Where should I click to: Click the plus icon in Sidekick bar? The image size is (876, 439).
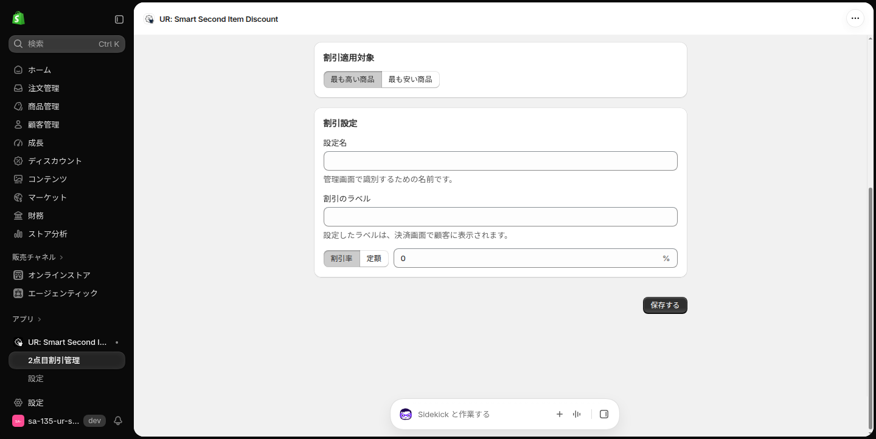(560, 414)
